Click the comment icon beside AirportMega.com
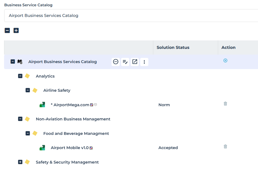The image size is (258, 172). click(x=95, y=105)
